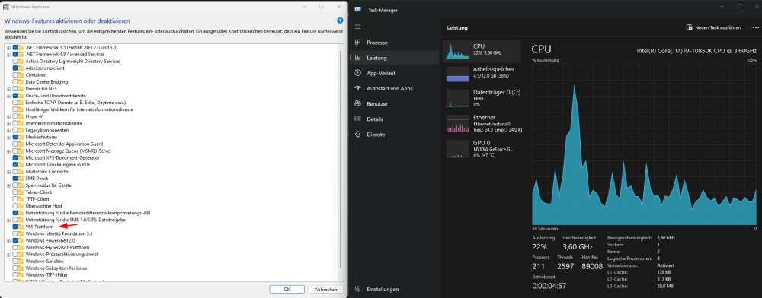
Task: Click the CPU utilization graph area
Action: click(645, 144)
